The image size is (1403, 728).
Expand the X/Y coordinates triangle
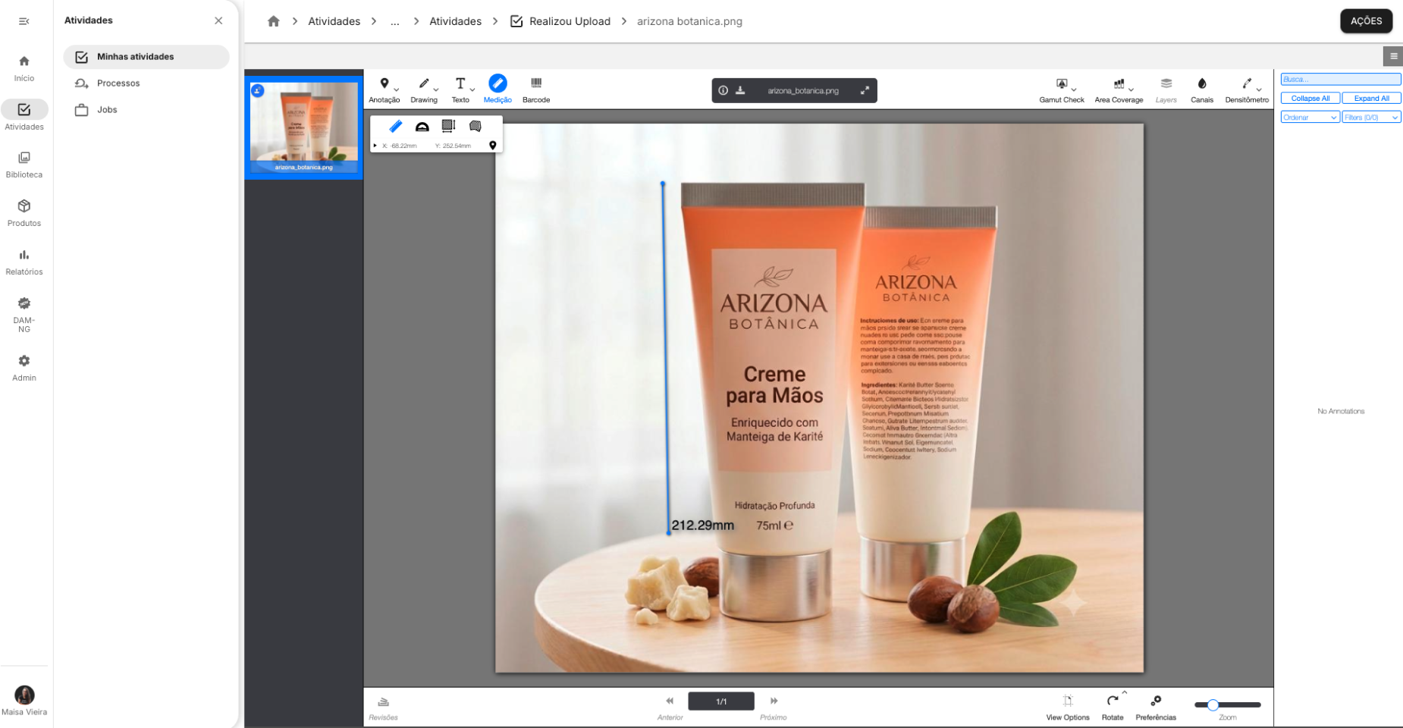pyautogui.click(x=375, y=146)
